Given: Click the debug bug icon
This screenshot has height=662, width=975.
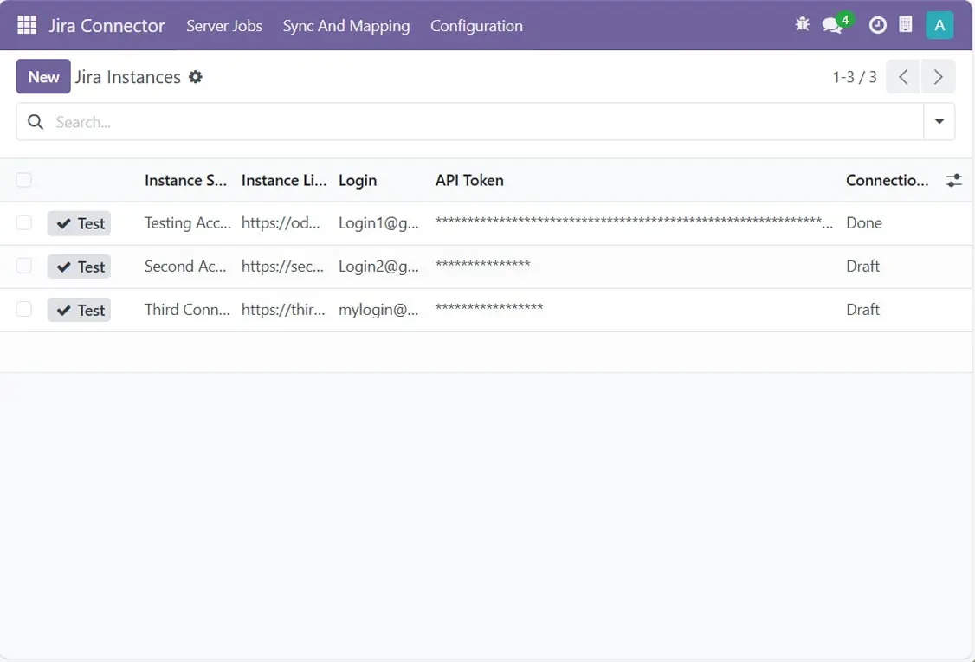Looking at the screenshot, I should [x=802, y=25].
